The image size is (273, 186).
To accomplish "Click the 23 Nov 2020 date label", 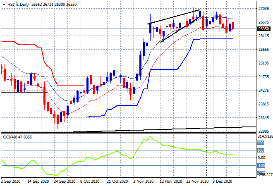I will (x=197, y=181).
